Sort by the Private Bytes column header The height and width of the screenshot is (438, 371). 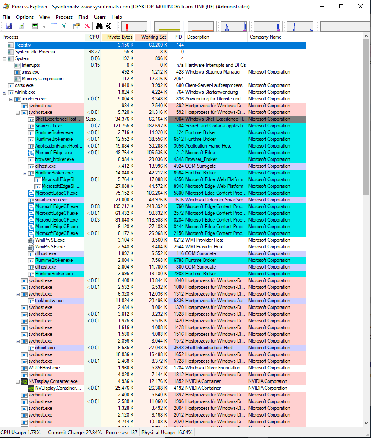(x=118, y=37)
